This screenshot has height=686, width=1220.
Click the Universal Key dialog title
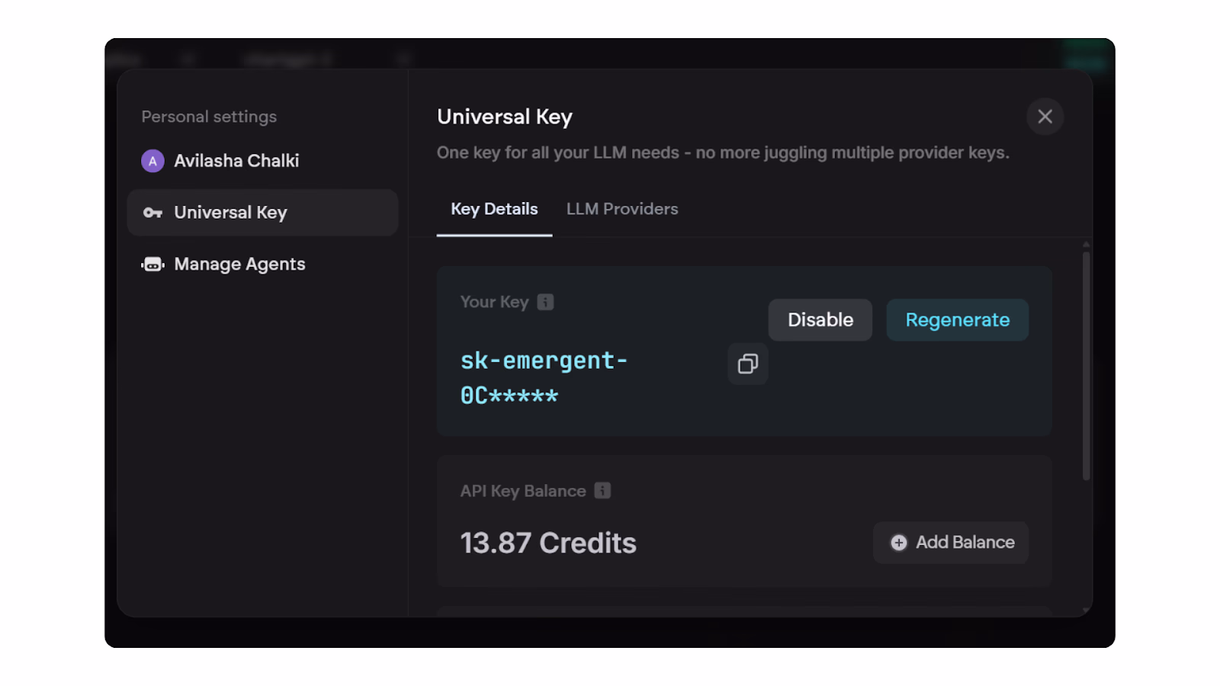pyautogui.click(x=505, y=117)
